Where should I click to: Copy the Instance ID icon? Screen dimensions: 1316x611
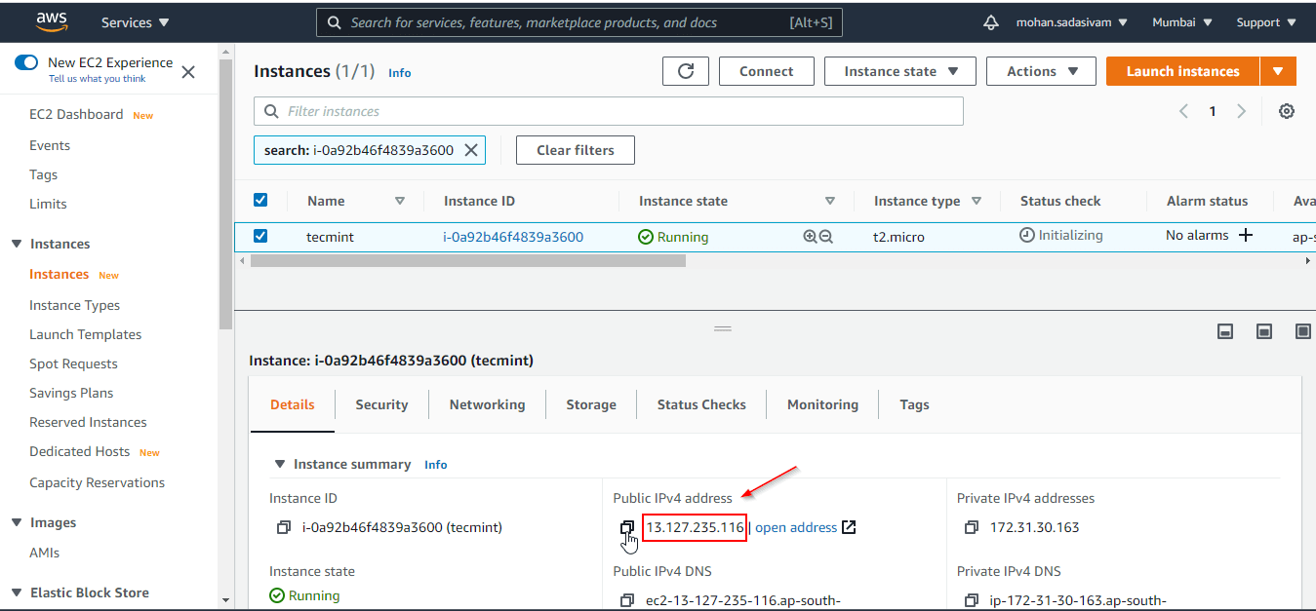coord(283,527)
